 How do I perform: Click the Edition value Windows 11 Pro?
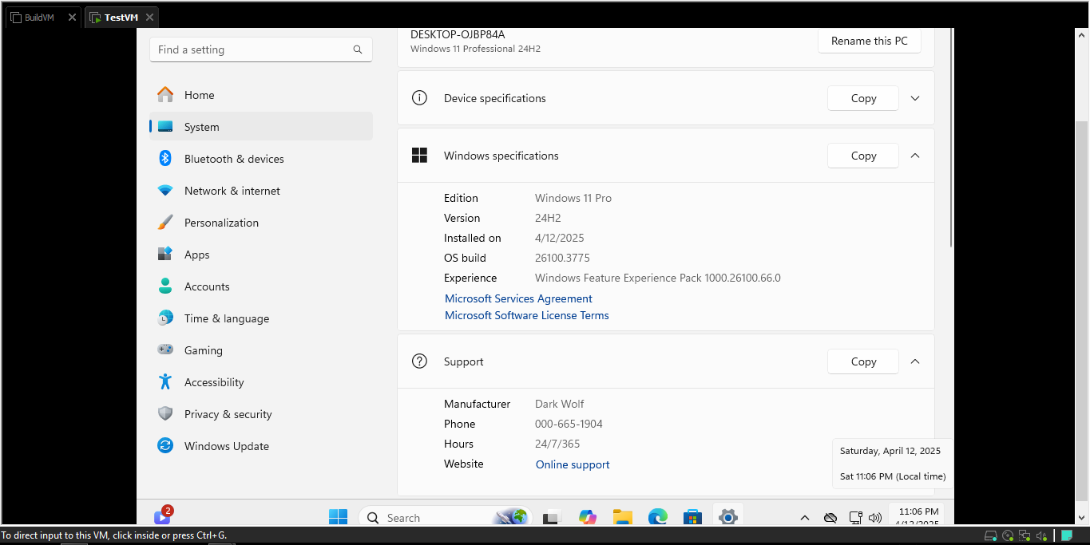click(x=573, y=198)
